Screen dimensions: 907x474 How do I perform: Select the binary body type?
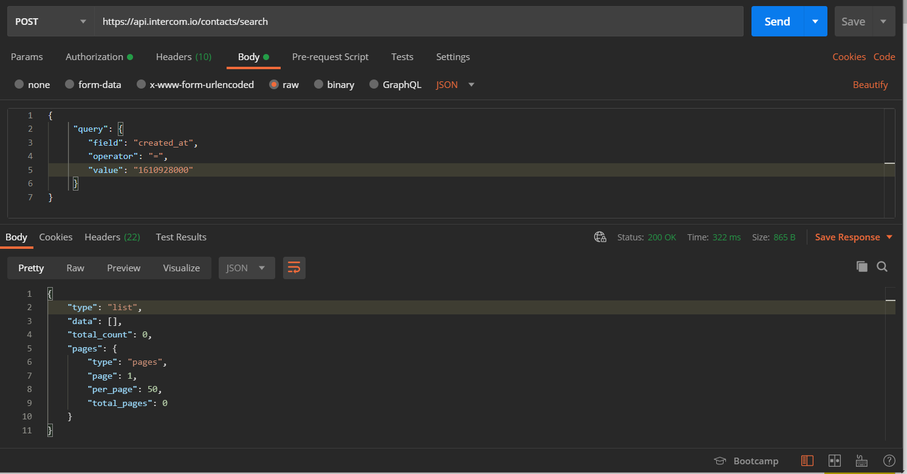point(318,85)
